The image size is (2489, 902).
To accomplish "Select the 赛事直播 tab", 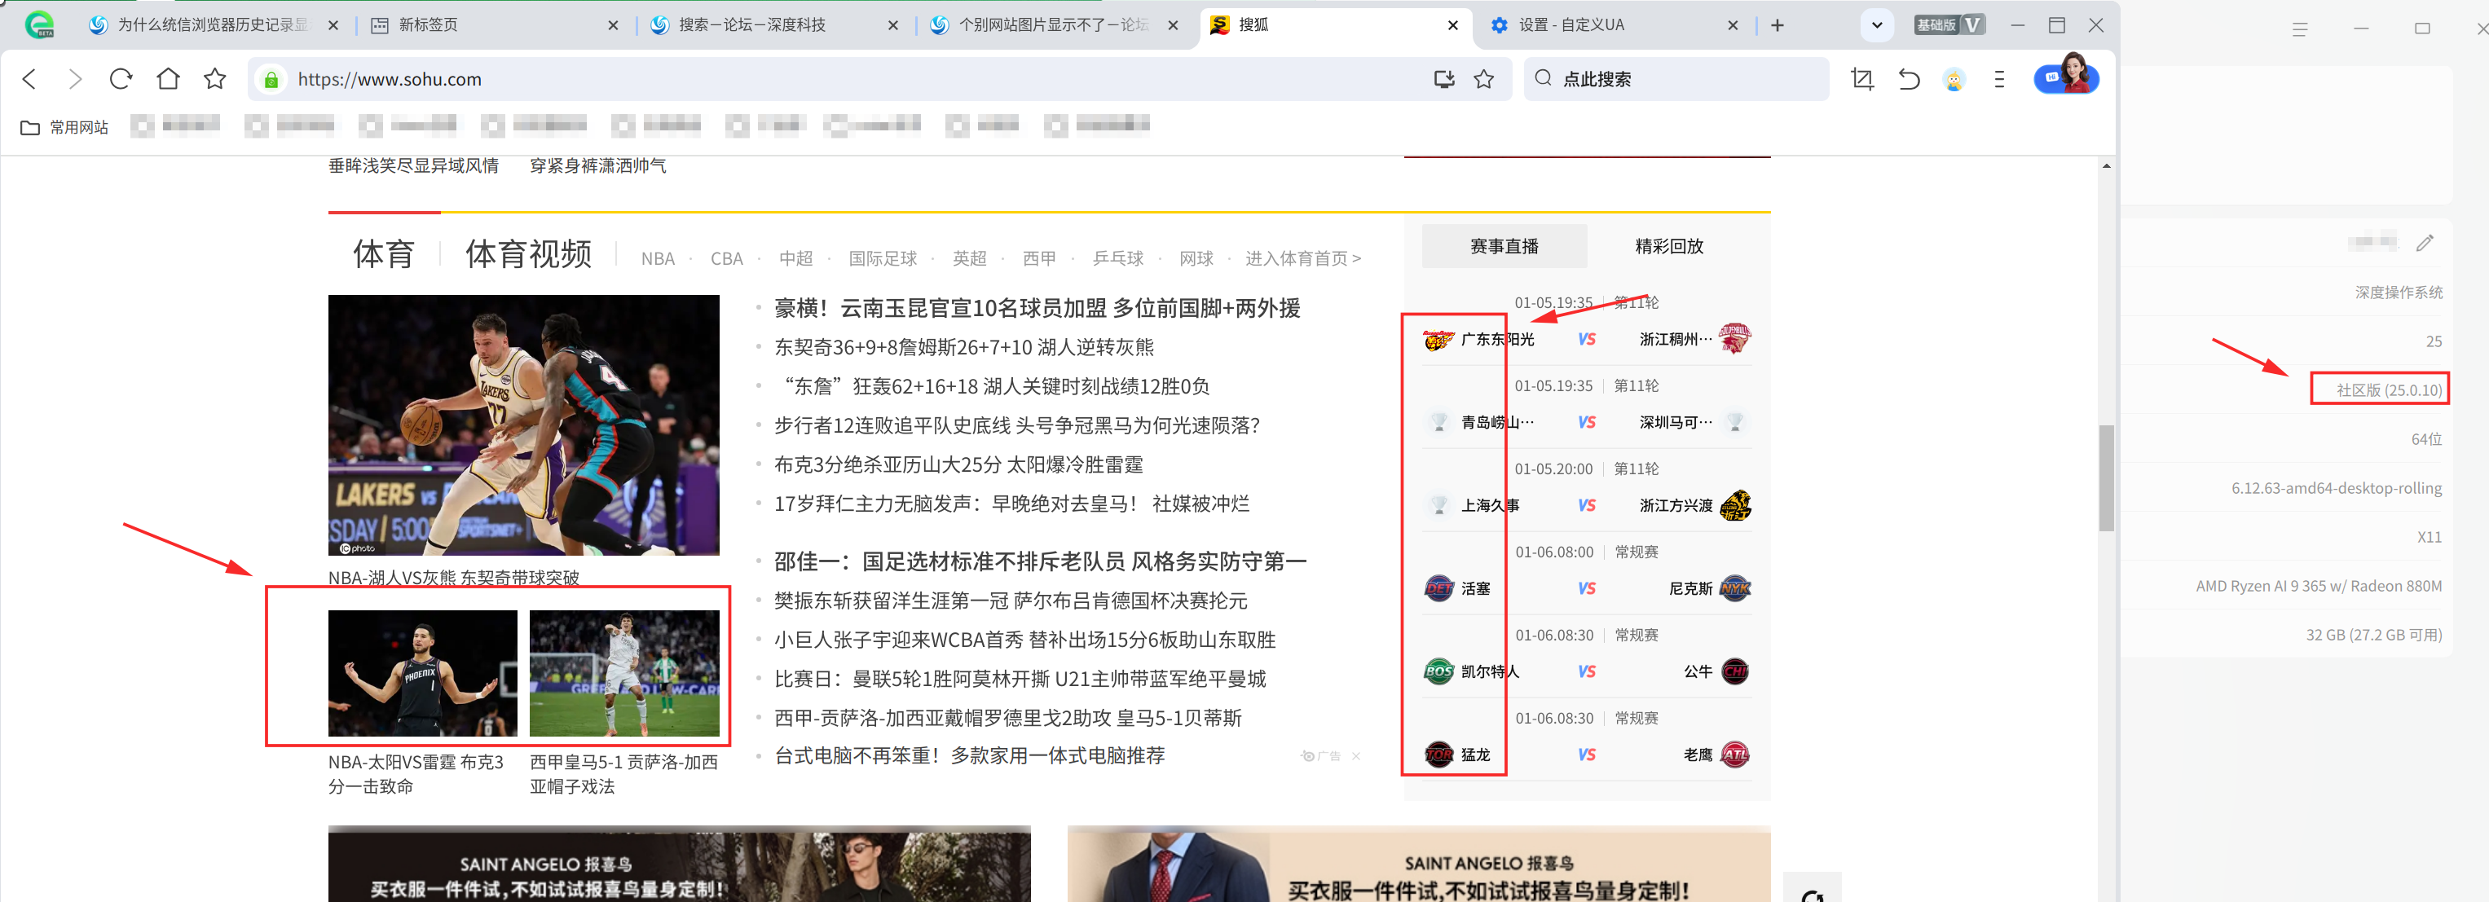I will (x=1504, y=246).
